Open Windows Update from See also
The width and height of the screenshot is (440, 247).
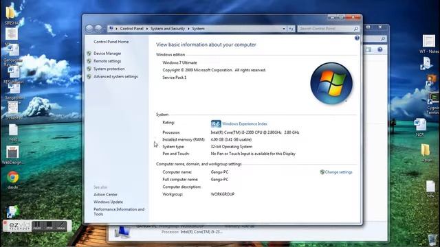point(109,202)
